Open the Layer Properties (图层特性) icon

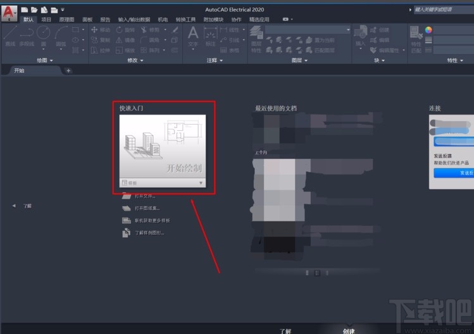pos(256,39)
